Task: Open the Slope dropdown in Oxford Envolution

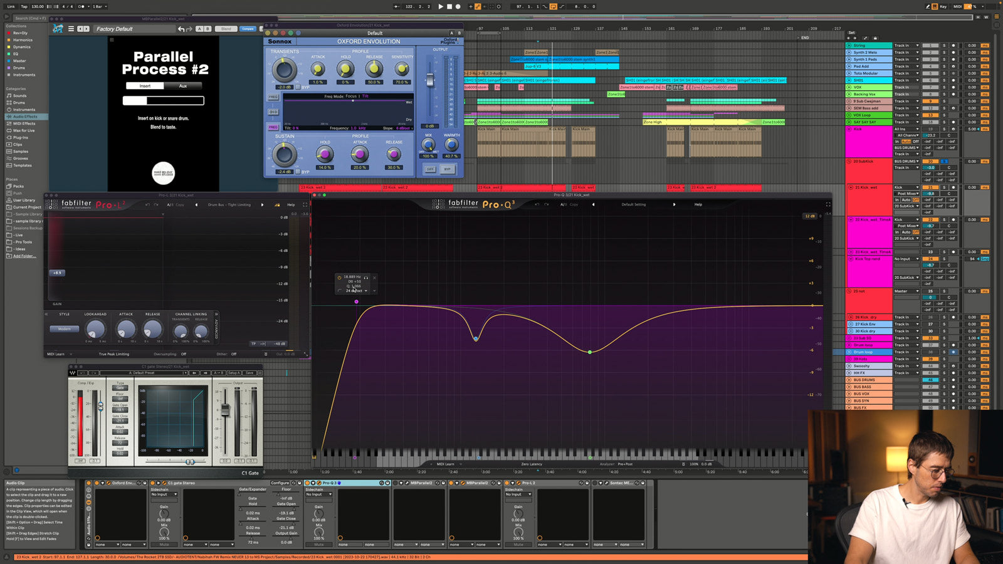Action: (x=404, y=128)
